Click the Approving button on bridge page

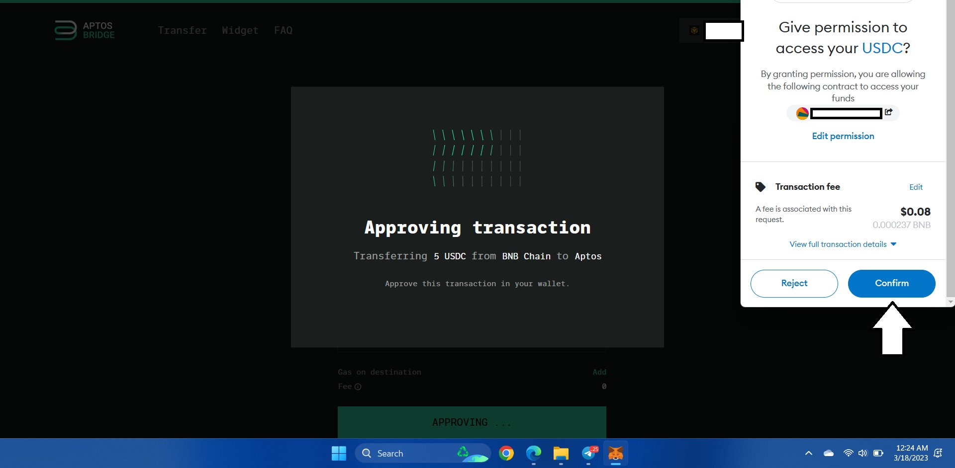point(472,422)
